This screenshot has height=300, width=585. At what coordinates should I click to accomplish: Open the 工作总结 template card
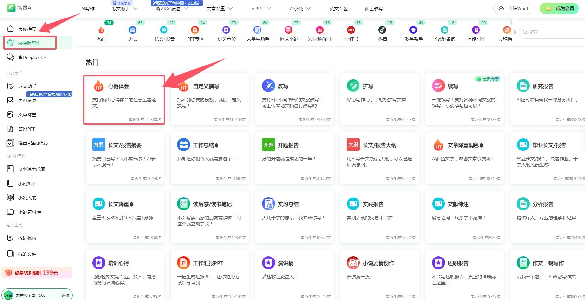click(210, 158)
